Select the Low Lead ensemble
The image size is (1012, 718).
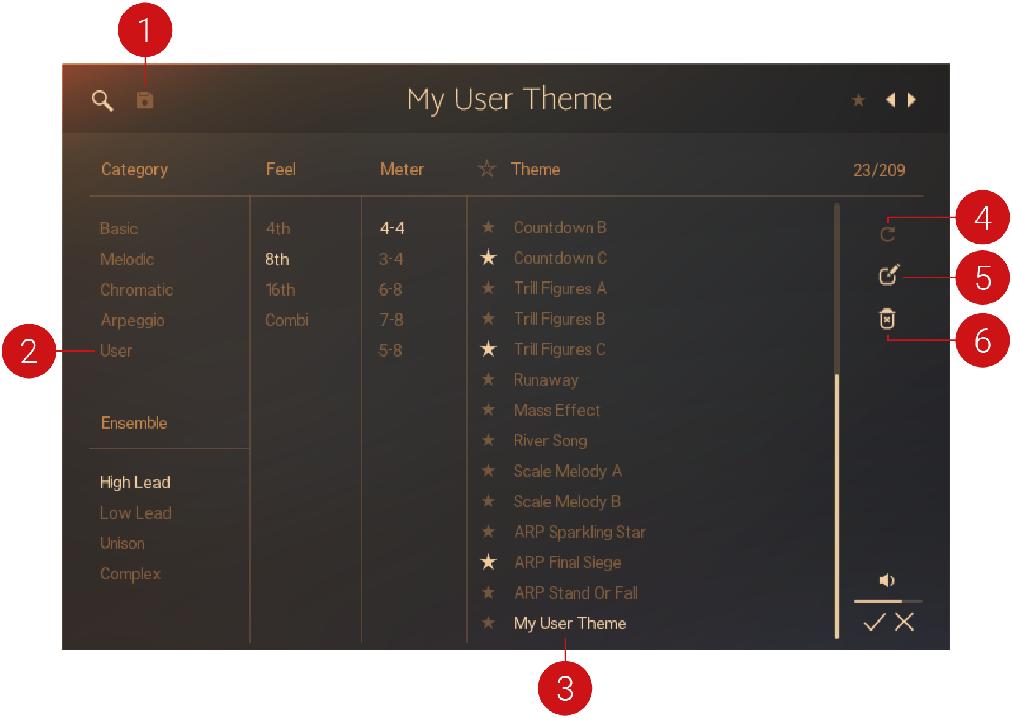tap(136, 513)
